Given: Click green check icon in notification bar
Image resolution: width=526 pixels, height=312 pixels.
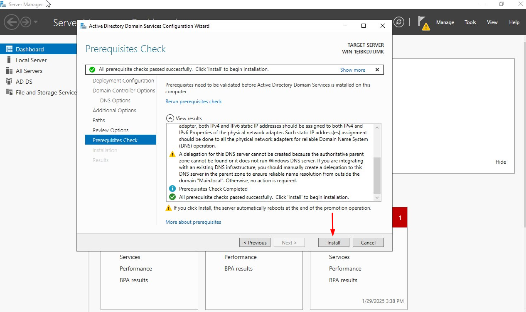Looking at the screenshot, I should 92,70.
